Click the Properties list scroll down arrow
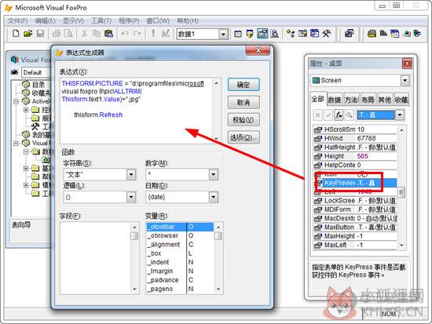Viewport: 432px width, 324px height. (x=401, y=246)
